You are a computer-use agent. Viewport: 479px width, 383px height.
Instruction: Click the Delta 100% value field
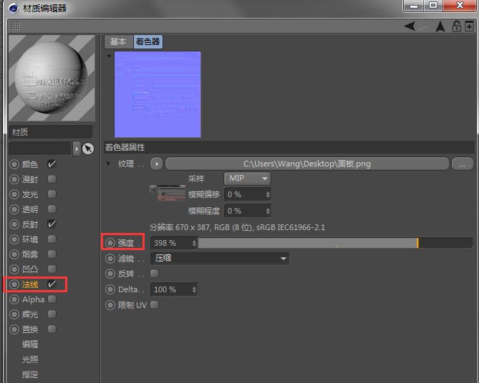[x=171, y=289]
